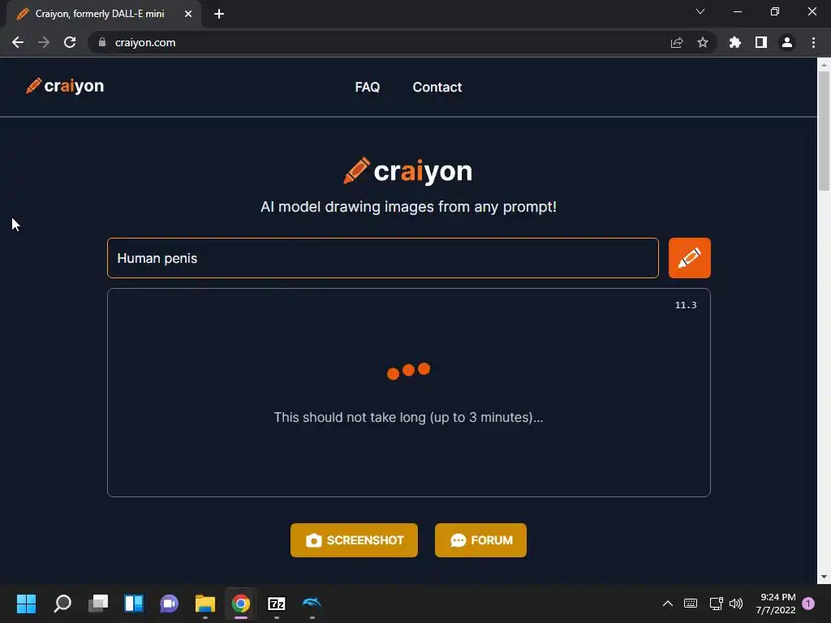Screen dimensions: 831x623
Task: Open Teams Chat on taskbar
Action: pyautogui.click(x=170, y=604)
